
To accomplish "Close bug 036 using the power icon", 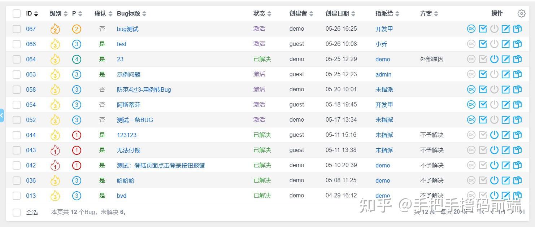I will [x=494, y=180].
